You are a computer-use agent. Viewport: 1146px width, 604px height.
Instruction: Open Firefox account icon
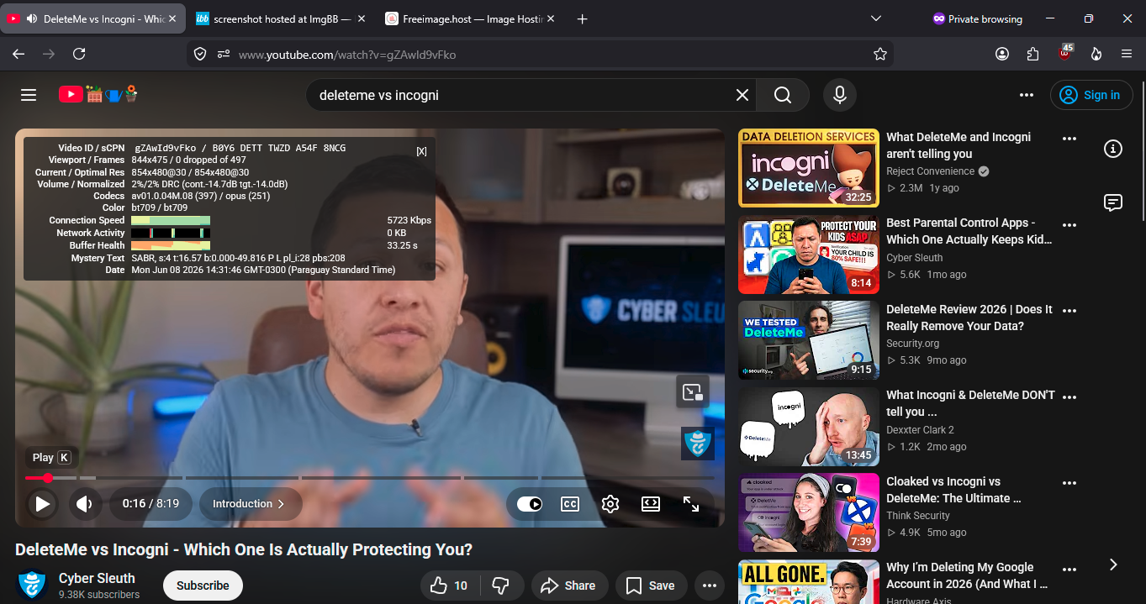(x=1002, y=54)
